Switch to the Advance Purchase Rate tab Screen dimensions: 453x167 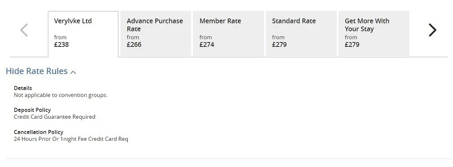tap(156, 34)
